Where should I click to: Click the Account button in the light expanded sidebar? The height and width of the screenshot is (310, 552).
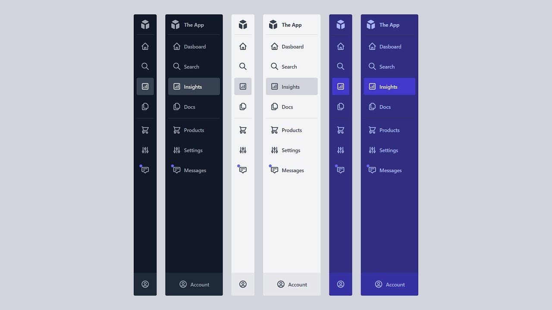292,284
